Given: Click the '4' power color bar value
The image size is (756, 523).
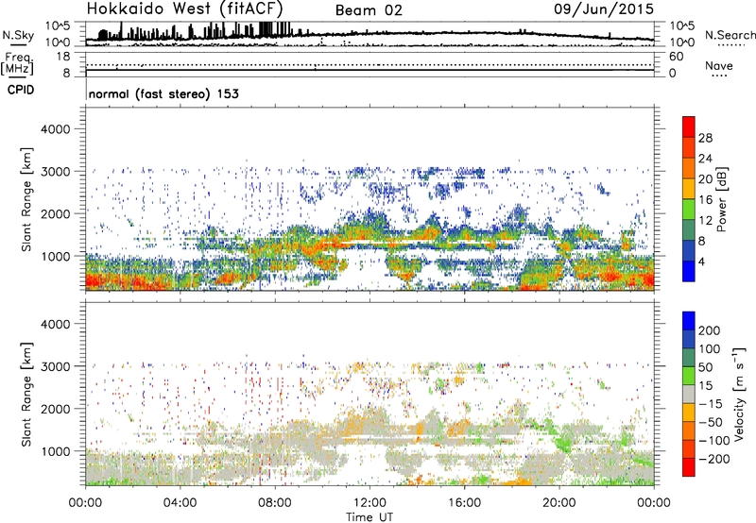Looking at the screenshot, I should click(701, 261).
